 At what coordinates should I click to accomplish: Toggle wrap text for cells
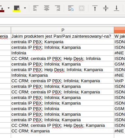pos(71,8)
